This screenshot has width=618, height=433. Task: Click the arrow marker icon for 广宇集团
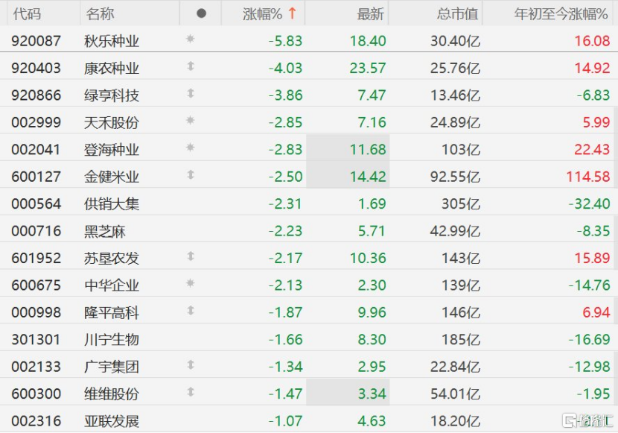click(191, 364)
